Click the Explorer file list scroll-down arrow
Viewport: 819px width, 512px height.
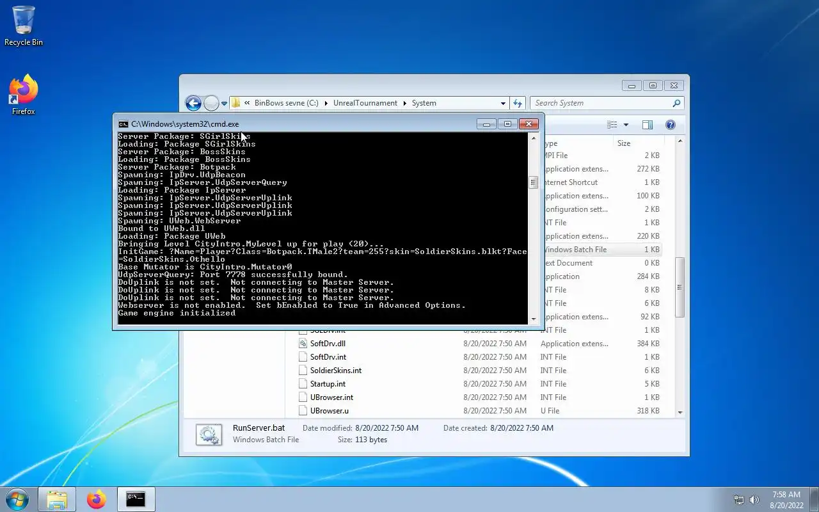pos(680,413)
